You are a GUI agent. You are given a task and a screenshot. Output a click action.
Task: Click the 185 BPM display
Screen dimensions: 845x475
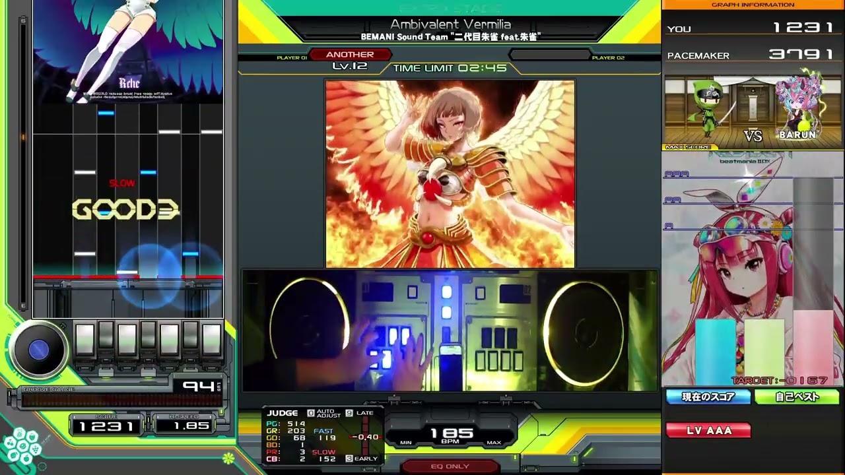pyautogui.click(x=452, y=435)
